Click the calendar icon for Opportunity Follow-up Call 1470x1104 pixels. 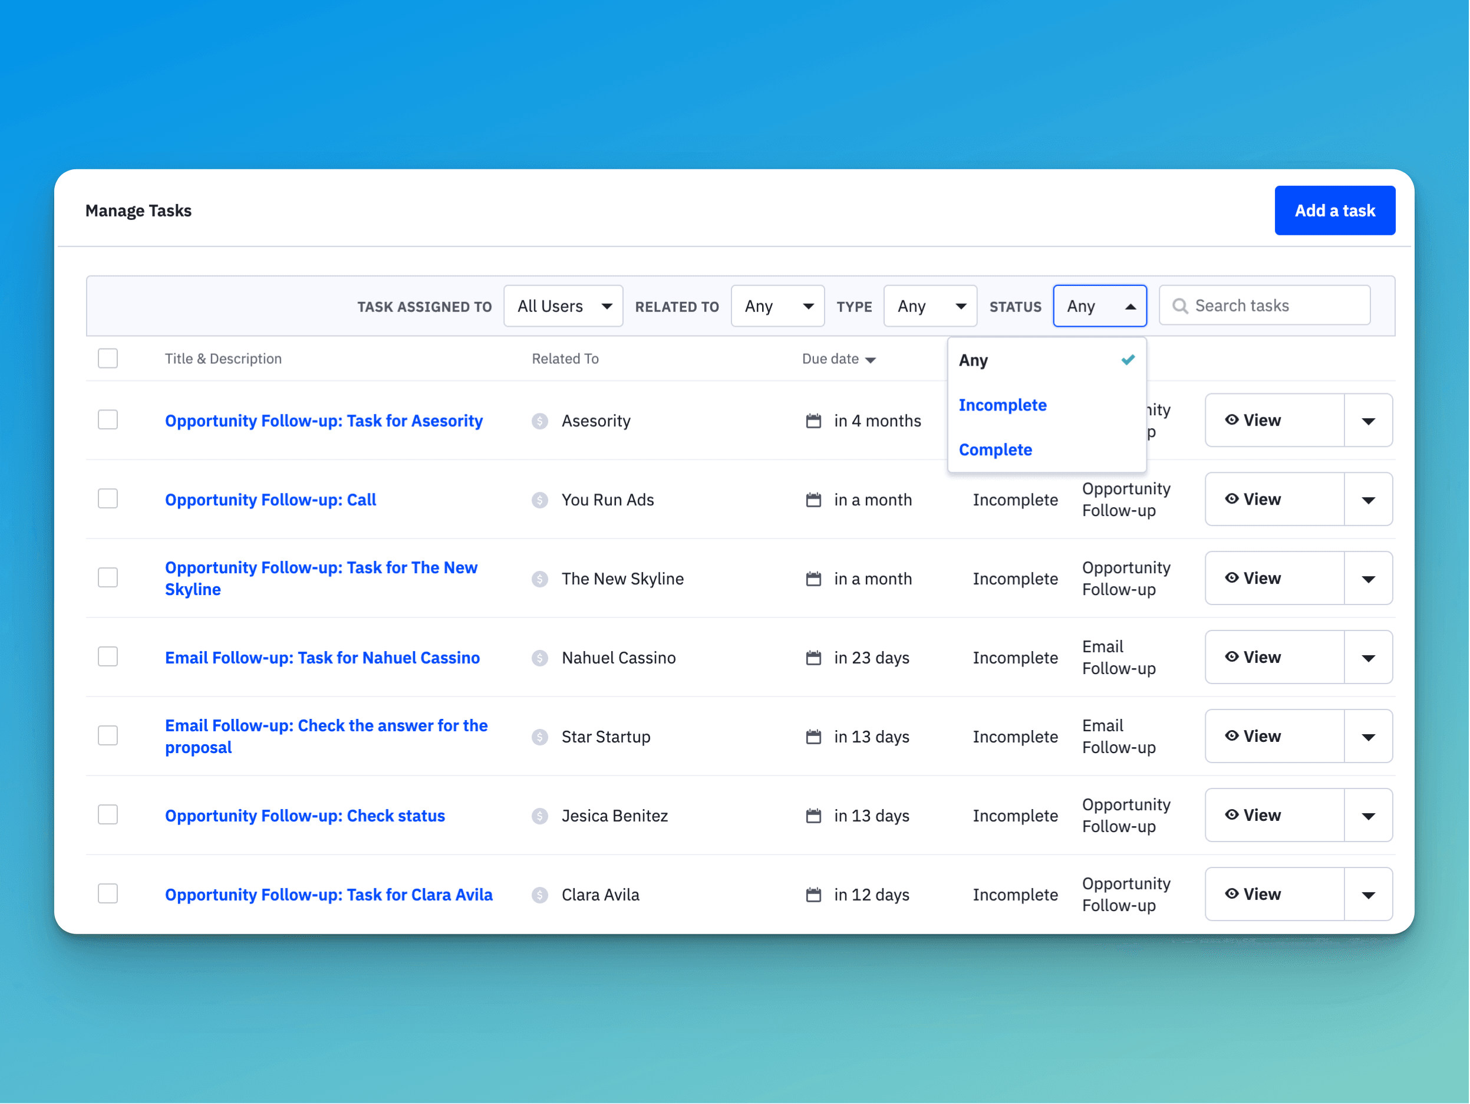click(x=813, y=500)
